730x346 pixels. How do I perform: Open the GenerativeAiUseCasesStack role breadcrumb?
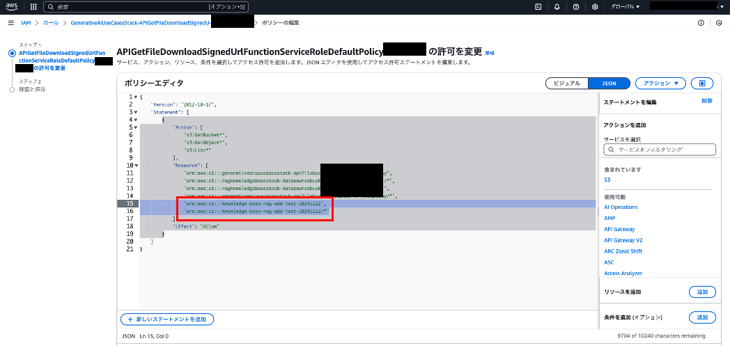point(141,23)
